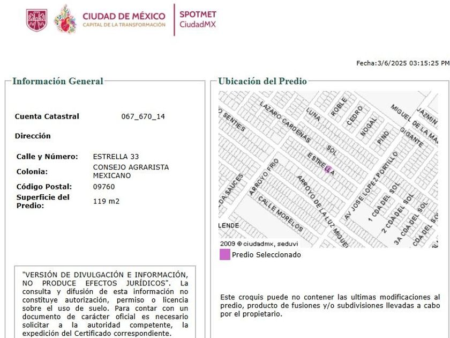
Task: Click the Código Postal label
Action: (x=44, y=187)
